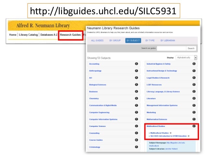Collapse the Multicultural Studies subject header

(x=171, y=126)
